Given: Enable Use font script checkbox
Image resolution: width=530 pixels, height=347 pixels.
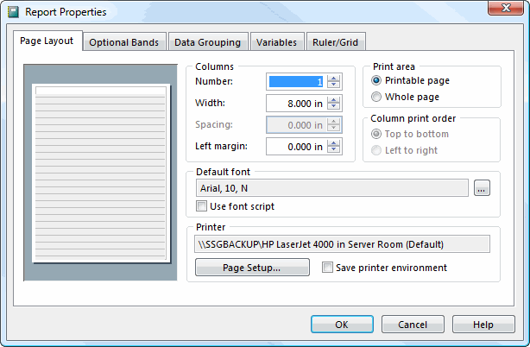Looking at the screenshot, I should [202, 206].
